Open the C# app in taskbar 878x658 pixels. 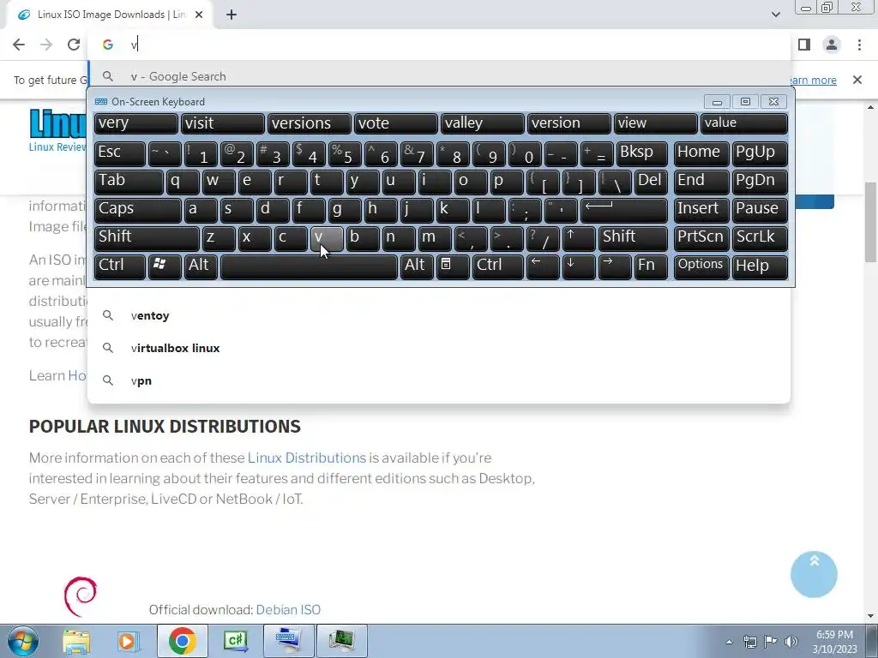click(x=235, y=641)
